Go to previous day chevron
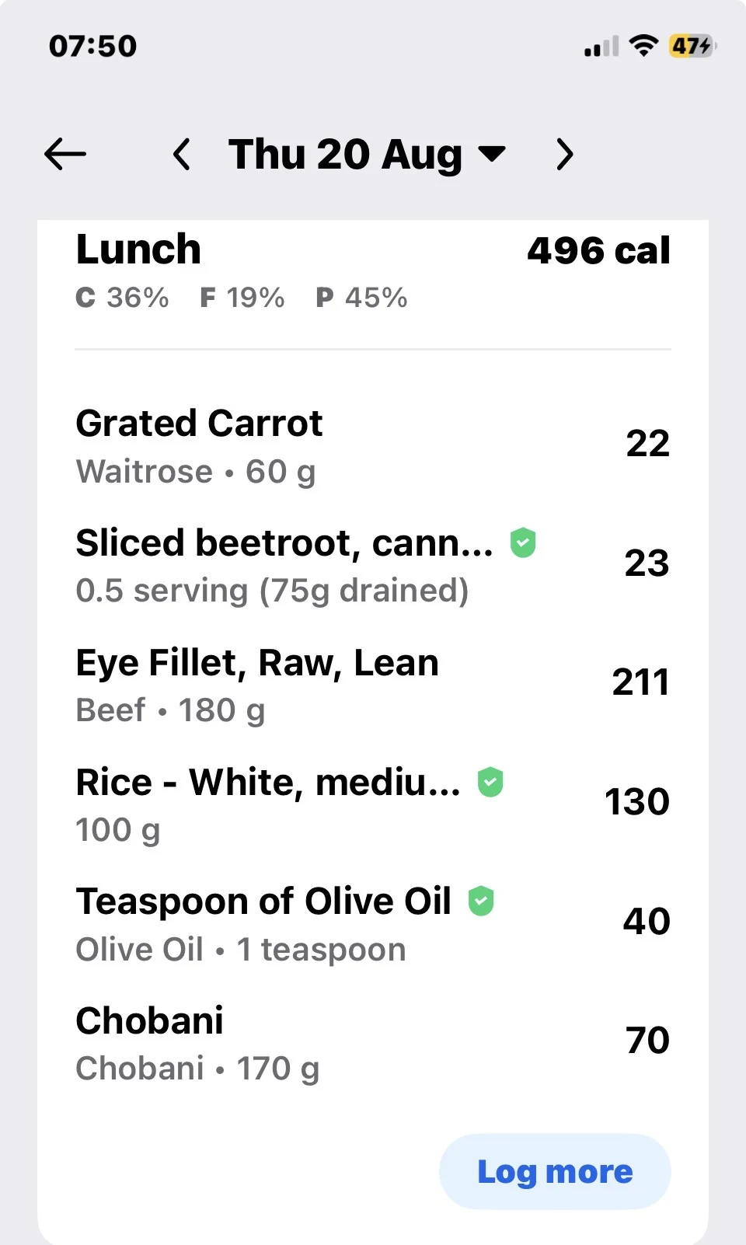 click(x=182, y=154)
